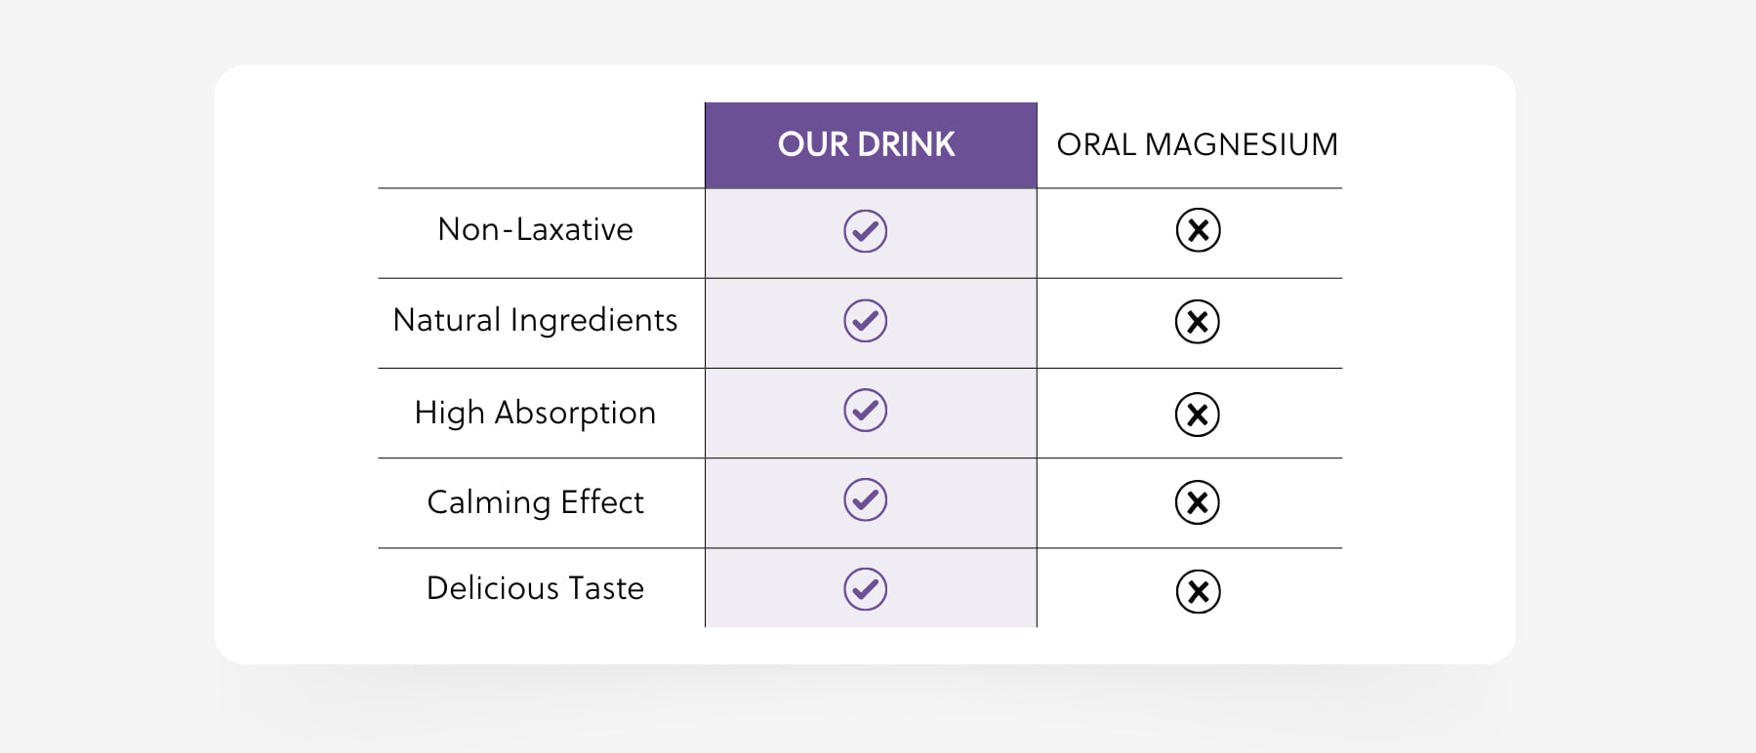Viewport: 1756px width, 753px height.
Task: Select the High Absorption checkmark icon
Action: [865, 411]
